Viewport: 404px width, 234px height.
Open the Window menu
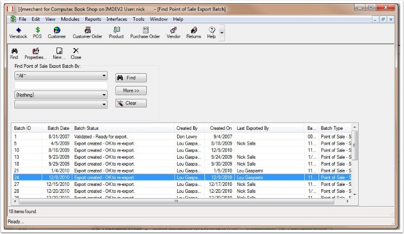point(159,19)
